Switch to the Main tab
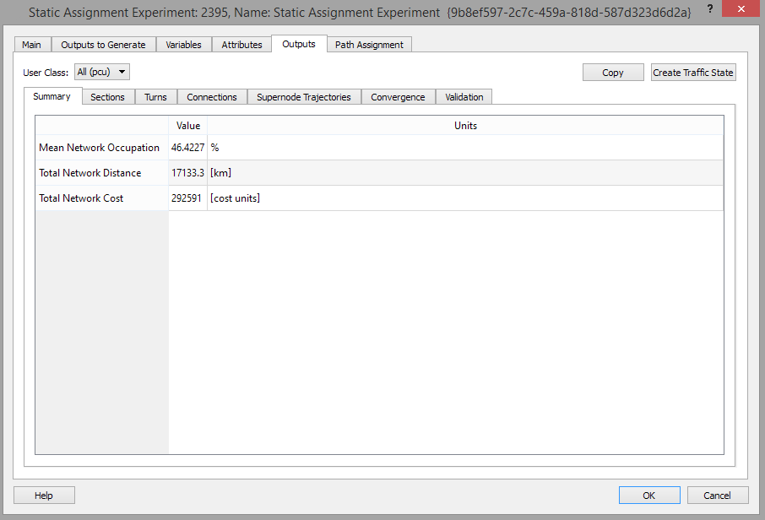 32,44
